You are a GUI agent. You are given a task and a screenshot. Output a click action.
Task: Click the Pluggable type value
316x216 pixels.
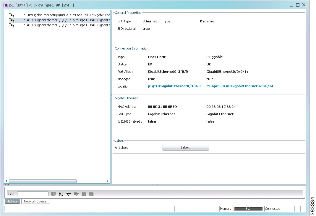(x=214, y=57)
